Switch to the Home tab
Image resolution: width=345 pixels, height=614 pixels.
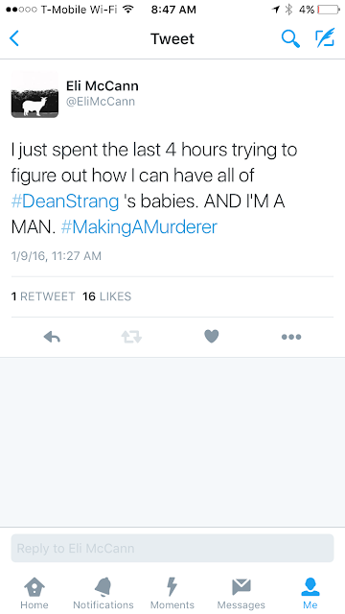pyautogui.click(x=34, y=593)
